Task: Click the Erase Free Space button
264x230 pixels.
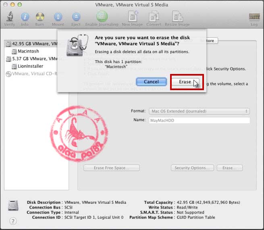Action: pos(112,168)
